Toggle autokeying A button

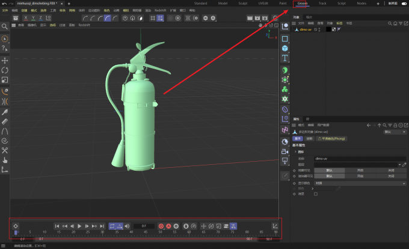click(168, 226)
